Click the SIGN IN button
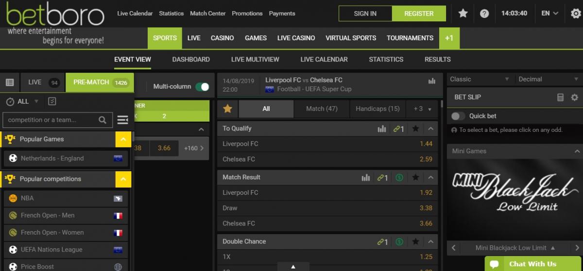 [x=365, y=14]
